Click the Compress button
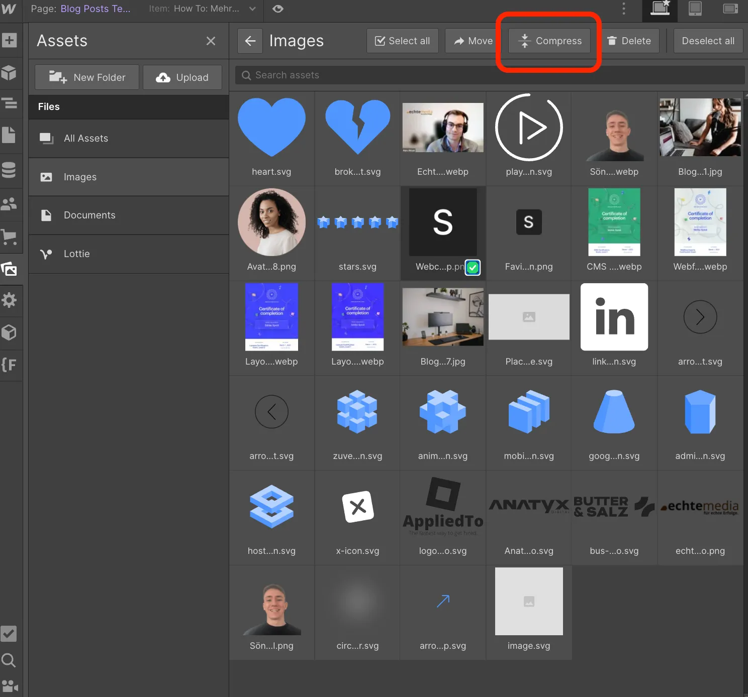This screenshot has width=748, height=697. pyautogui.click(x=549, y=41)
